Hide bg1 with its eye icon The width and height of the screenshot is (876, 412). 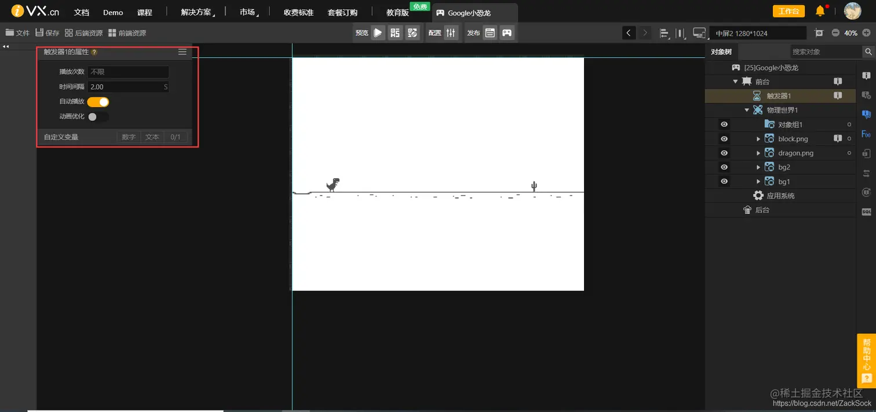(724, 182)
